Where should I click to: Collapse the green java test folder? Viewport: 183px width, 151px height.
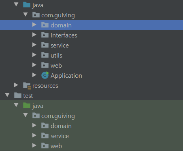[x=16, y=105]
